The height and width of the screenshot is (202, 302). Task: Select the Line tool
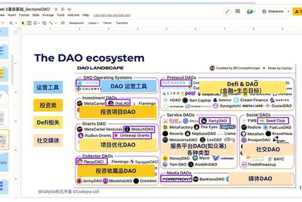click(51, 23)
